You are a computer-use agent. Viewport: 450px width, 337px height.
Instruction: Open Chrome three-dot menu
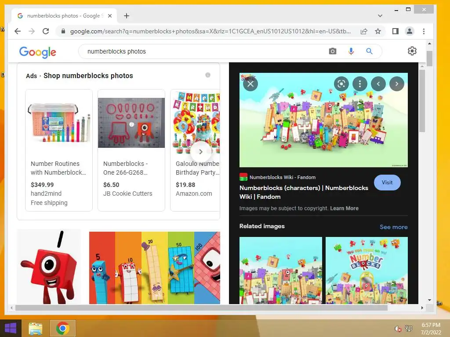424,31
